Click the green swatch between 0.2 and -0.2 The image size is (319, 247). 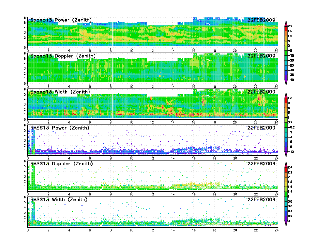coord(286,125)
